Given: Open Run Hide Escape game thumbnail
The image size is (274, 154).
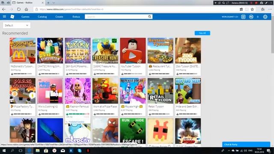Looking at the screenshot, I should click(x=133, y=131).
